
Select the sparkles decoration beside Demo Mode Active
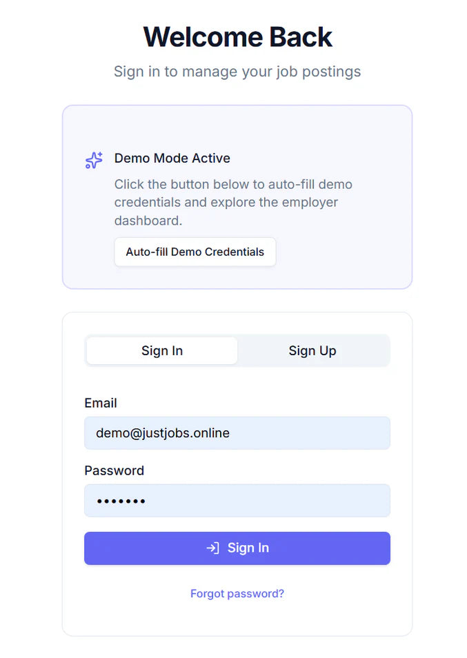(x=93, y=160)
